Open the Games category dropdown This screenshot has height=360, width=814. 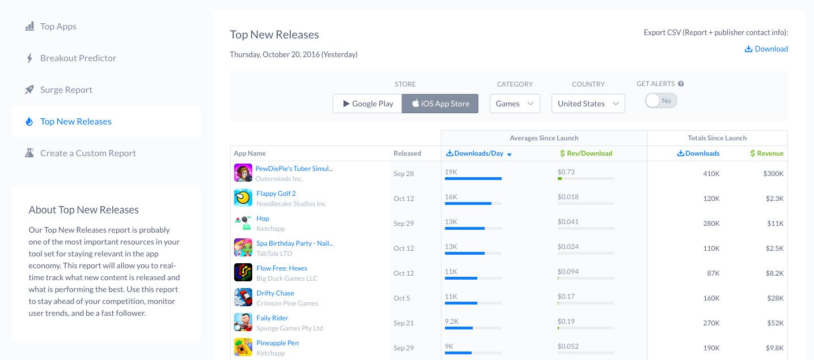(x=514, y=104)
